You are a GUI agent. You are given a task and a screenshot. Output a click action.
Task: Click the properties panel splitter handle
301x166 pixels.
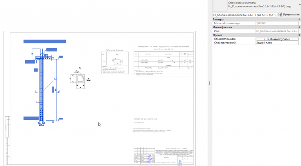pos(209,83)
